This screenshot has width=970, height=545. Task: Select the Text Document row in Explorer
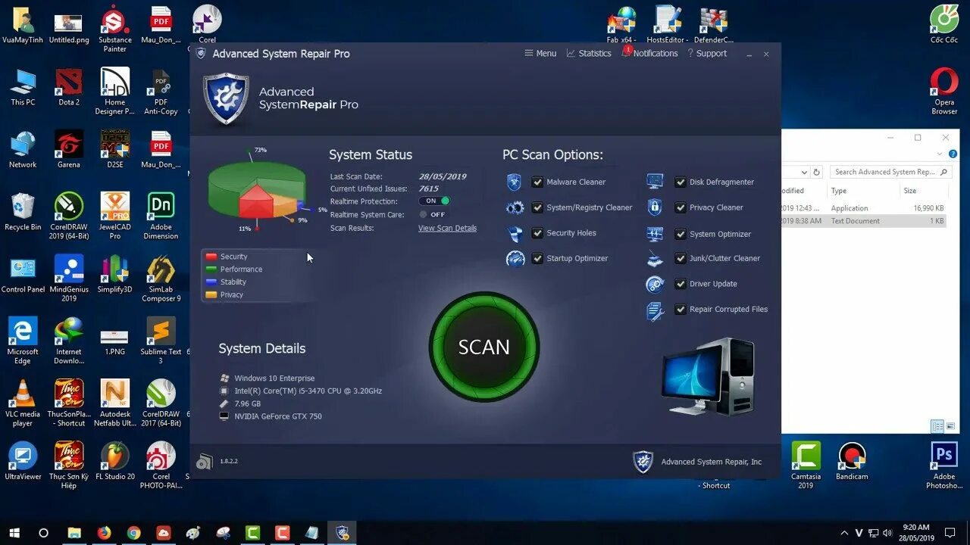(x=864, y=221)
